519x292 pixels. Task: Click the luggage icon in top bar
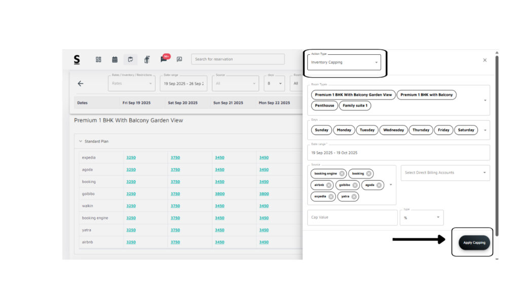(x=146, y=59)
